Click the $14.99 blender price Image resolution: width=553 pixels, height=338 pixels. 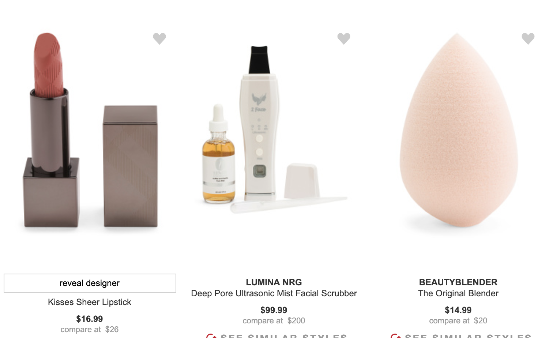pyautogui.click(x=458, y=310)
